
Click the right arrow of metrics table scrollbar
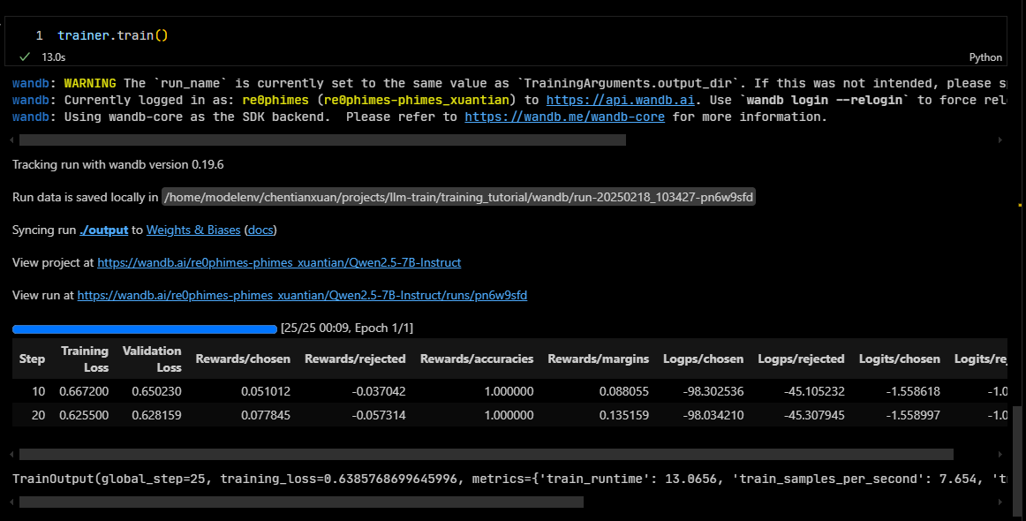tap(1000, 454)
